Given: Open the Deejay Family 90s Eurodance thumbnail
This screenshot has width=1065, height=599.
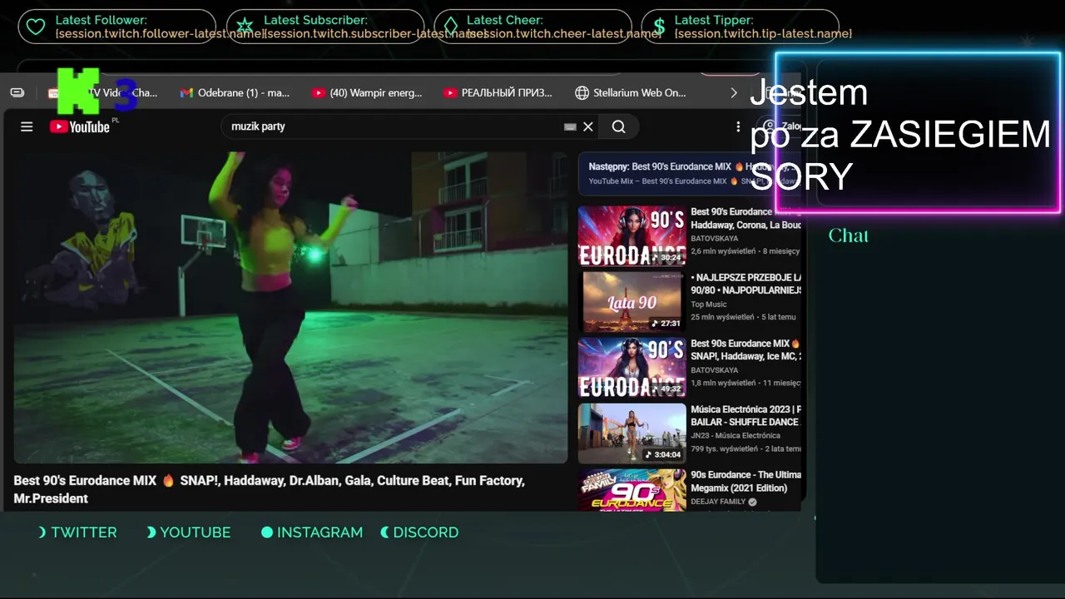Looking at the screenshot, I should pos(632,490).
